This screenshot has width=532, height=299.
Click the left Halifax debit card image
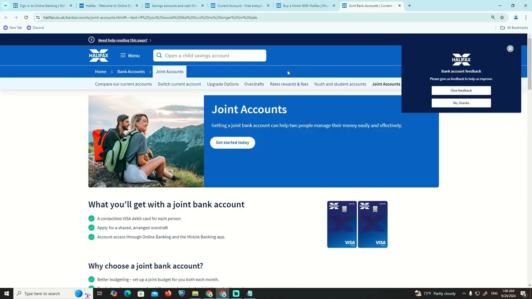tap(342, 224)
